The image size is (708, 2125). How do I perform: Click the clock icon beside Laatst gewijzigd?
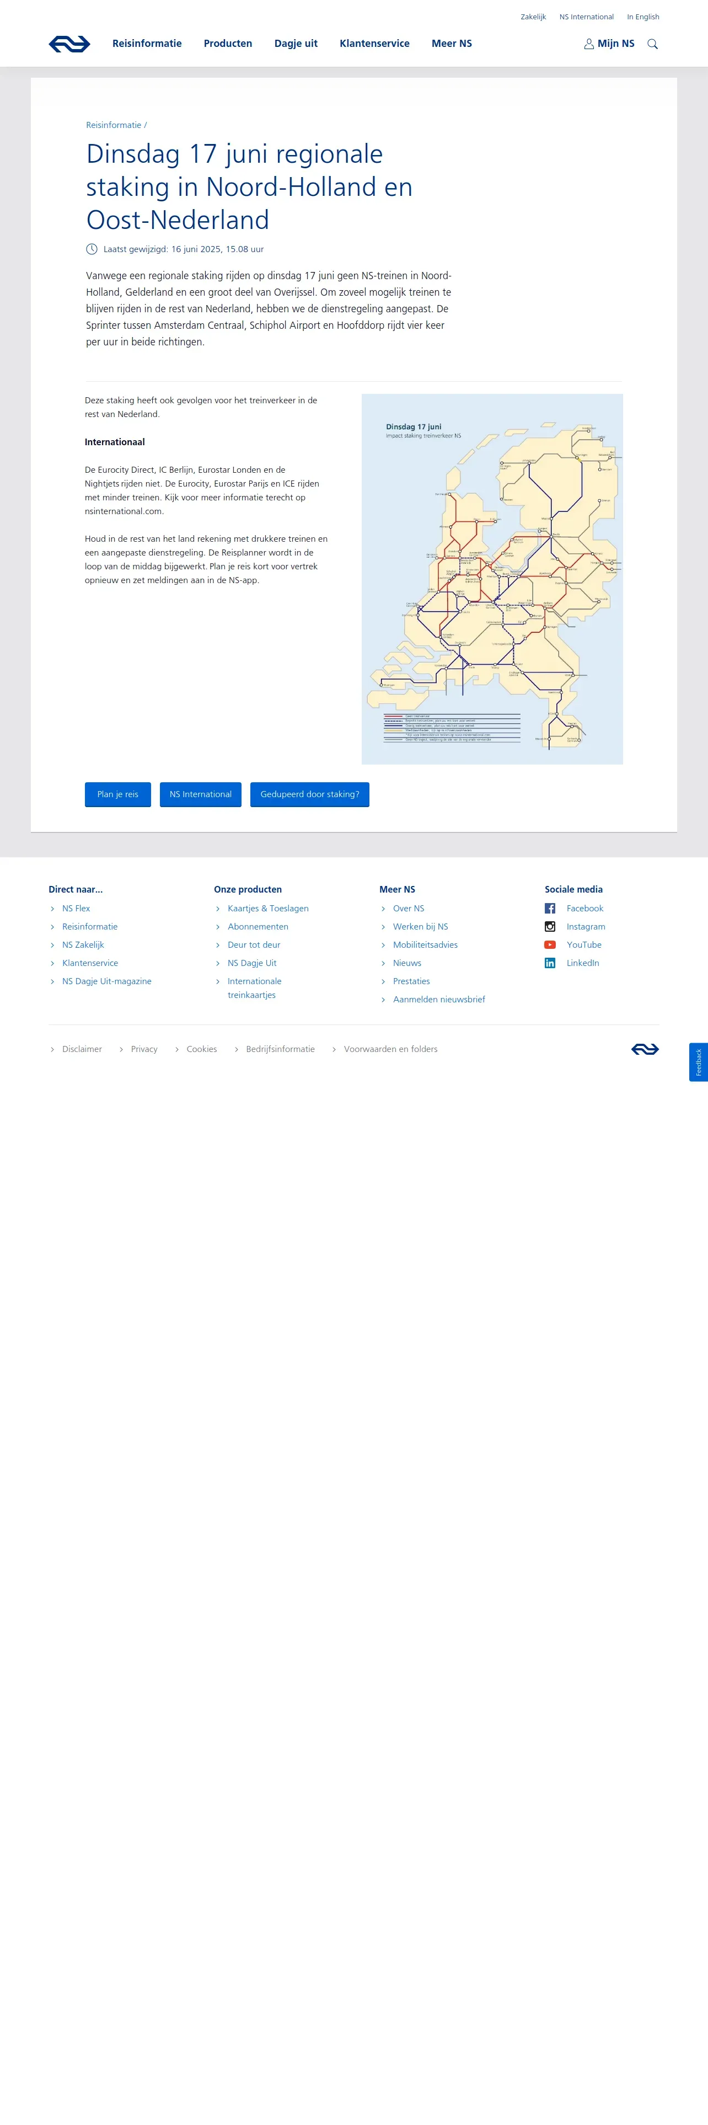92,249
